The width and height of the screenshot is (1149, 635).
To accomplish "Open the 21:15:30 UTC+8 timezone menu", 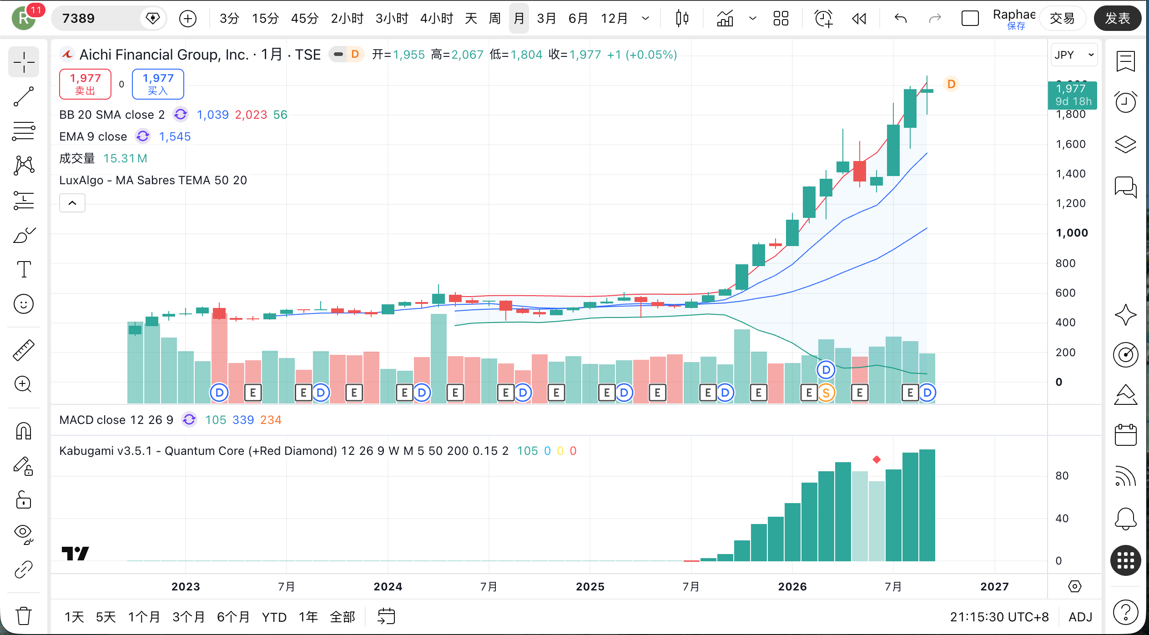I will click(999, 617).
